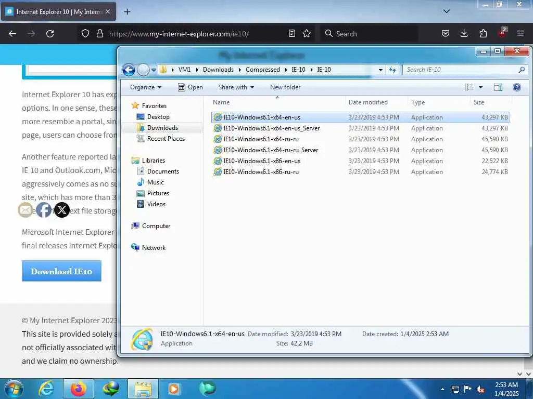Select IE10-Windows6.1-x86-ru-ru file
533x399 pixels.
[360, 171]
